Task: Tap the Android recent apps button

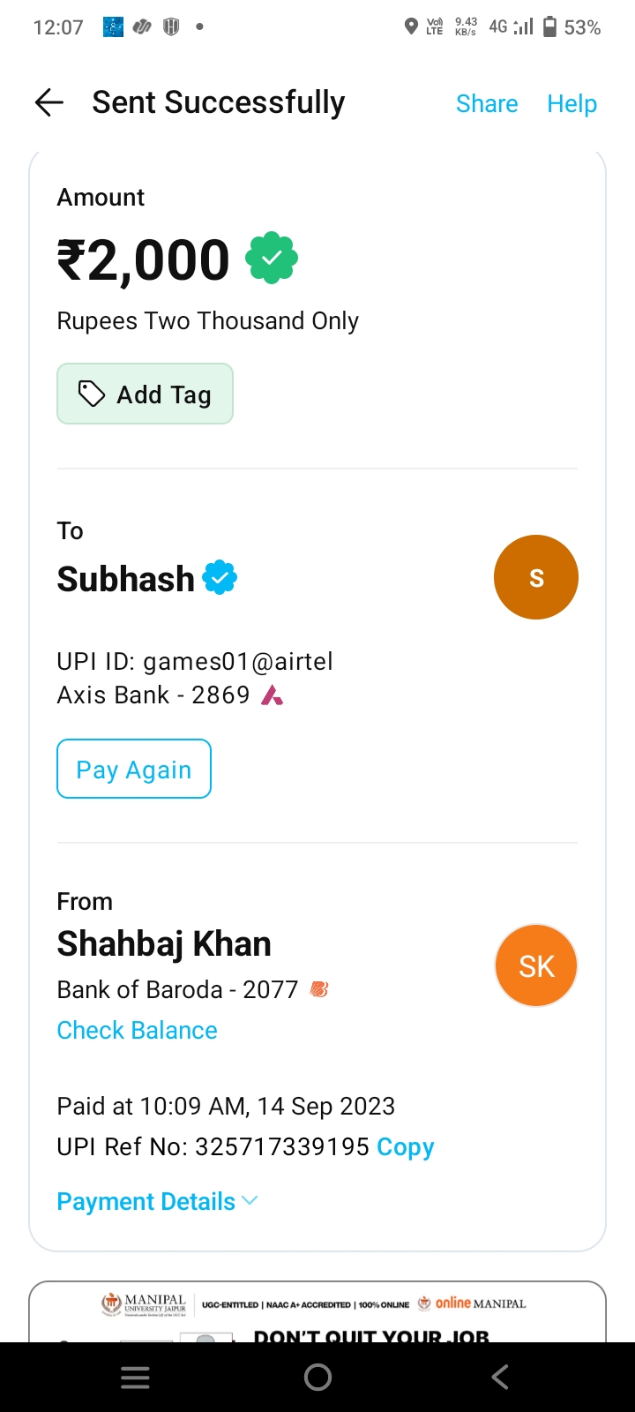Action: (135, 1377)
